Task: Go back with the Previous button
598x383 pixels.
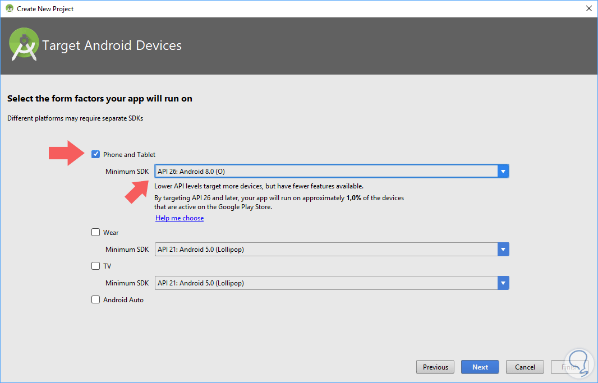Action: point(435,367)
